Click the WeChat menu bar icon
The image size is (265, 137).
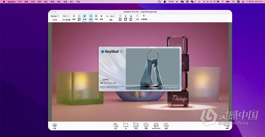[193, 2]
